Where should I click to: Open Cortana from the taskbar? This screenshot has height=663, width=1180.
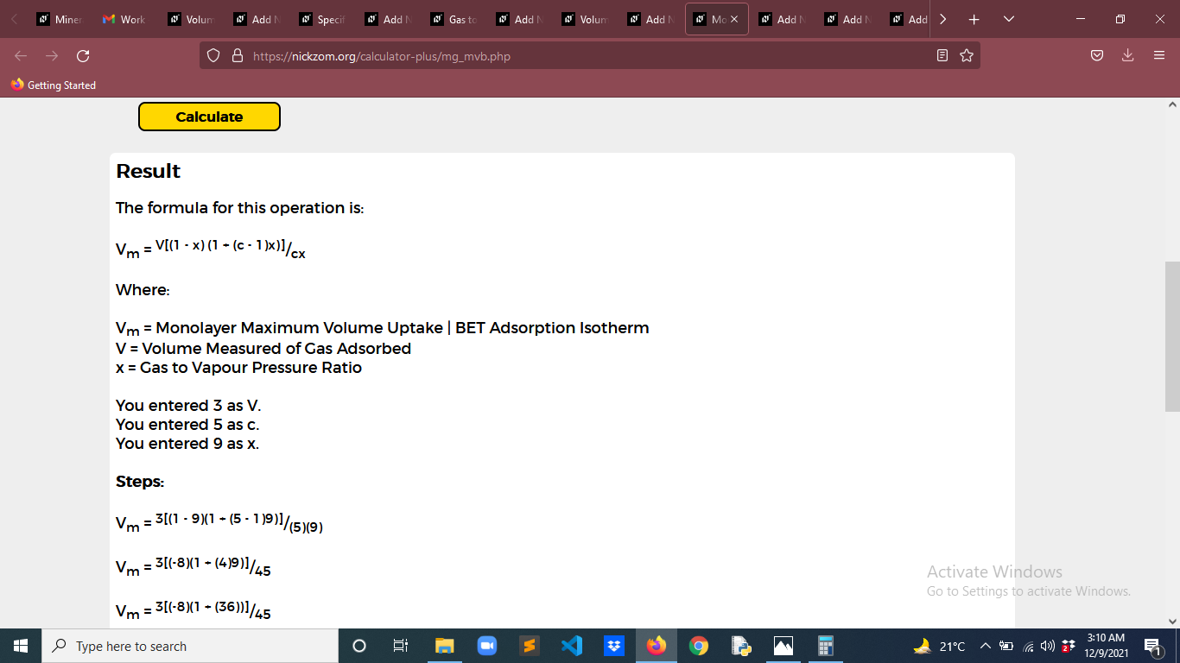click(359, 646)
